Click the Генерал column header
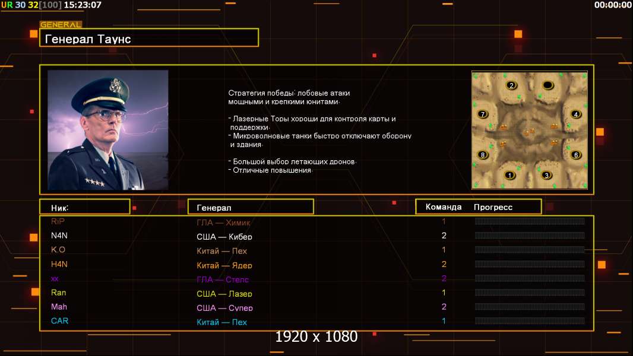The image size is (633, 356). click(251, 207)
